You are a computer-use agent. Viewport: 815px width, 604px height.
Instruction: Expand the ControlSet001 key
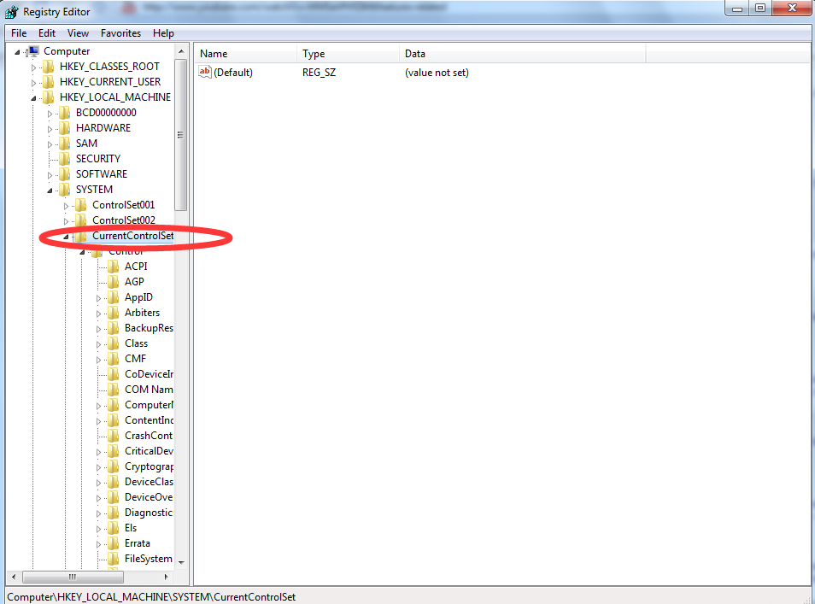66,206
